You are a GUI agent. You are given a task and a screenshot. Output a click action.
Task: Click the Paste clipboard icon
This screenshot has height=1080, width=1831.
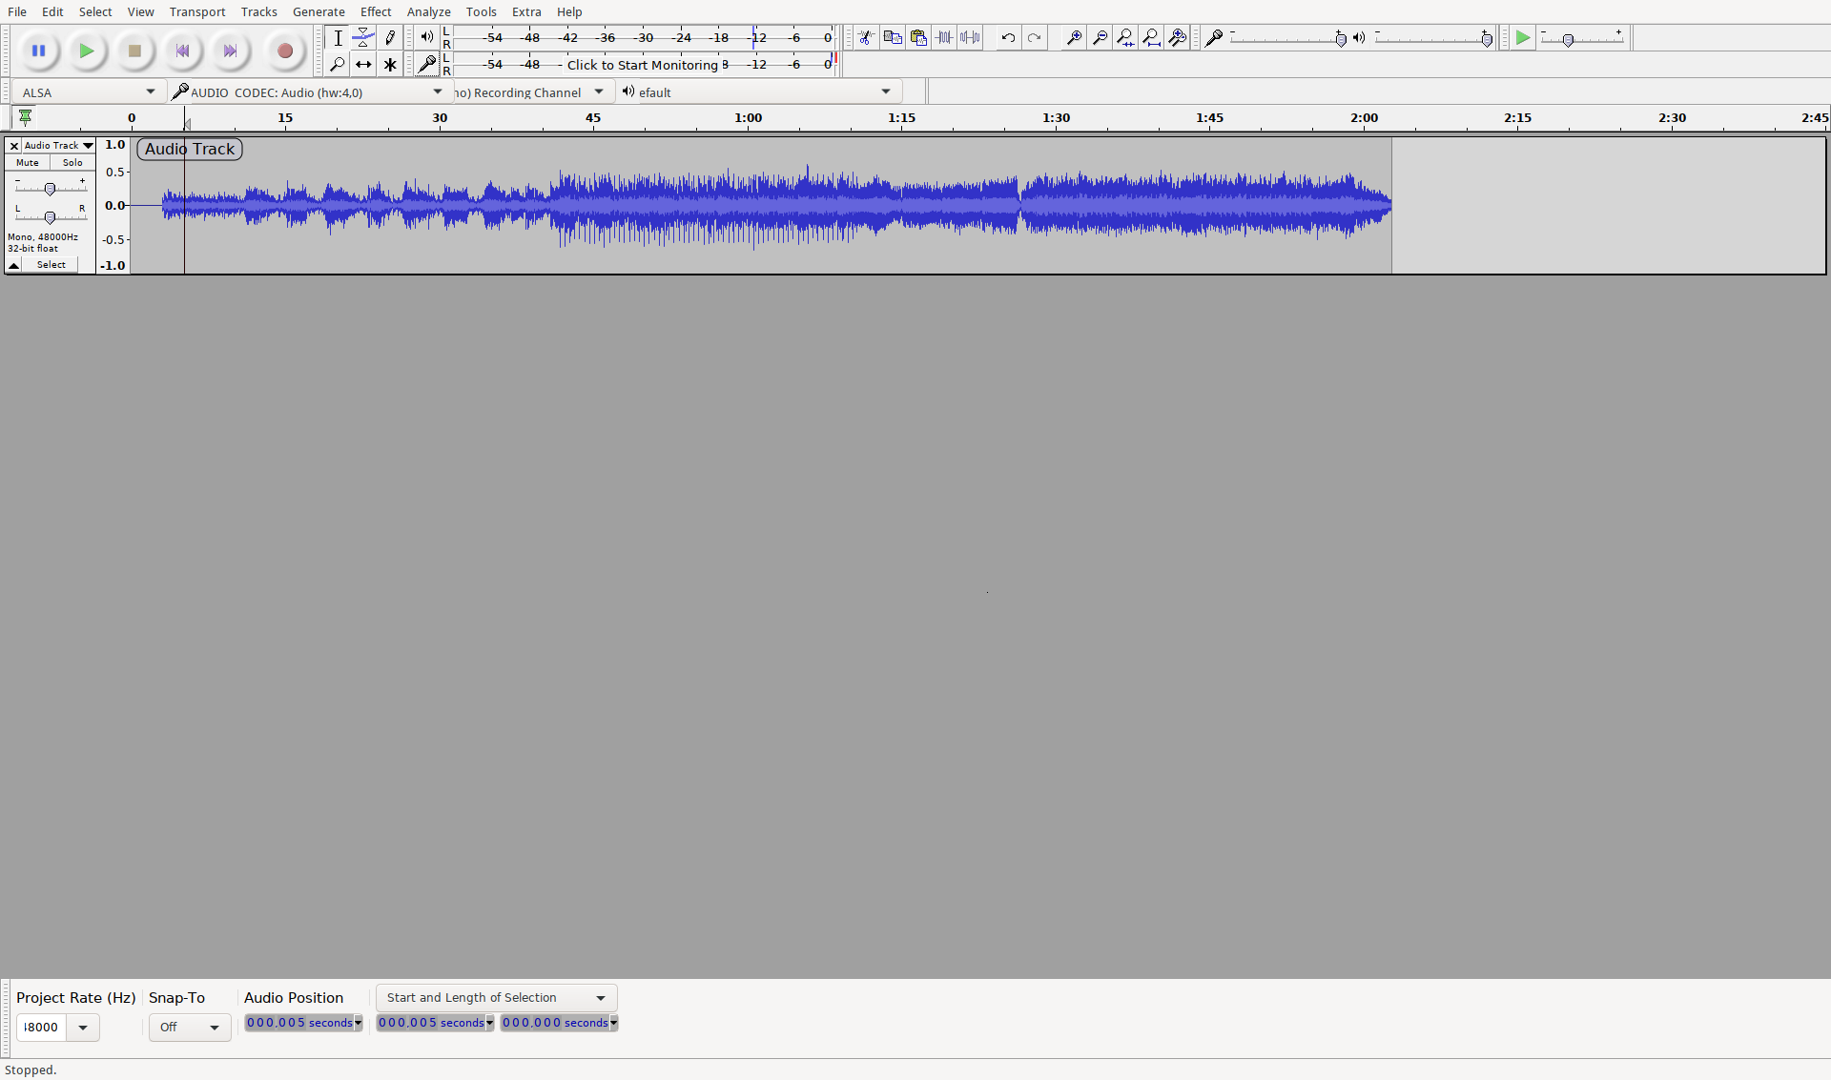tap(918, 38)
